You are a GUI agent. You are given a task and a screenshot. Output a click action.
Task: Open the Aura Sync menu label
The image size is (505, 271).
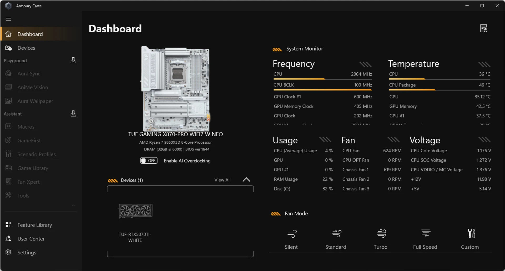point(29,74)
